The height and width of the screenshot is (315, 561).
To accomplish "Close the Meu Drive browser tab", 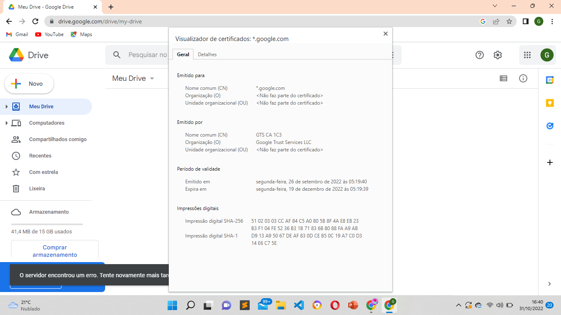I will click(x=95, y=7).
